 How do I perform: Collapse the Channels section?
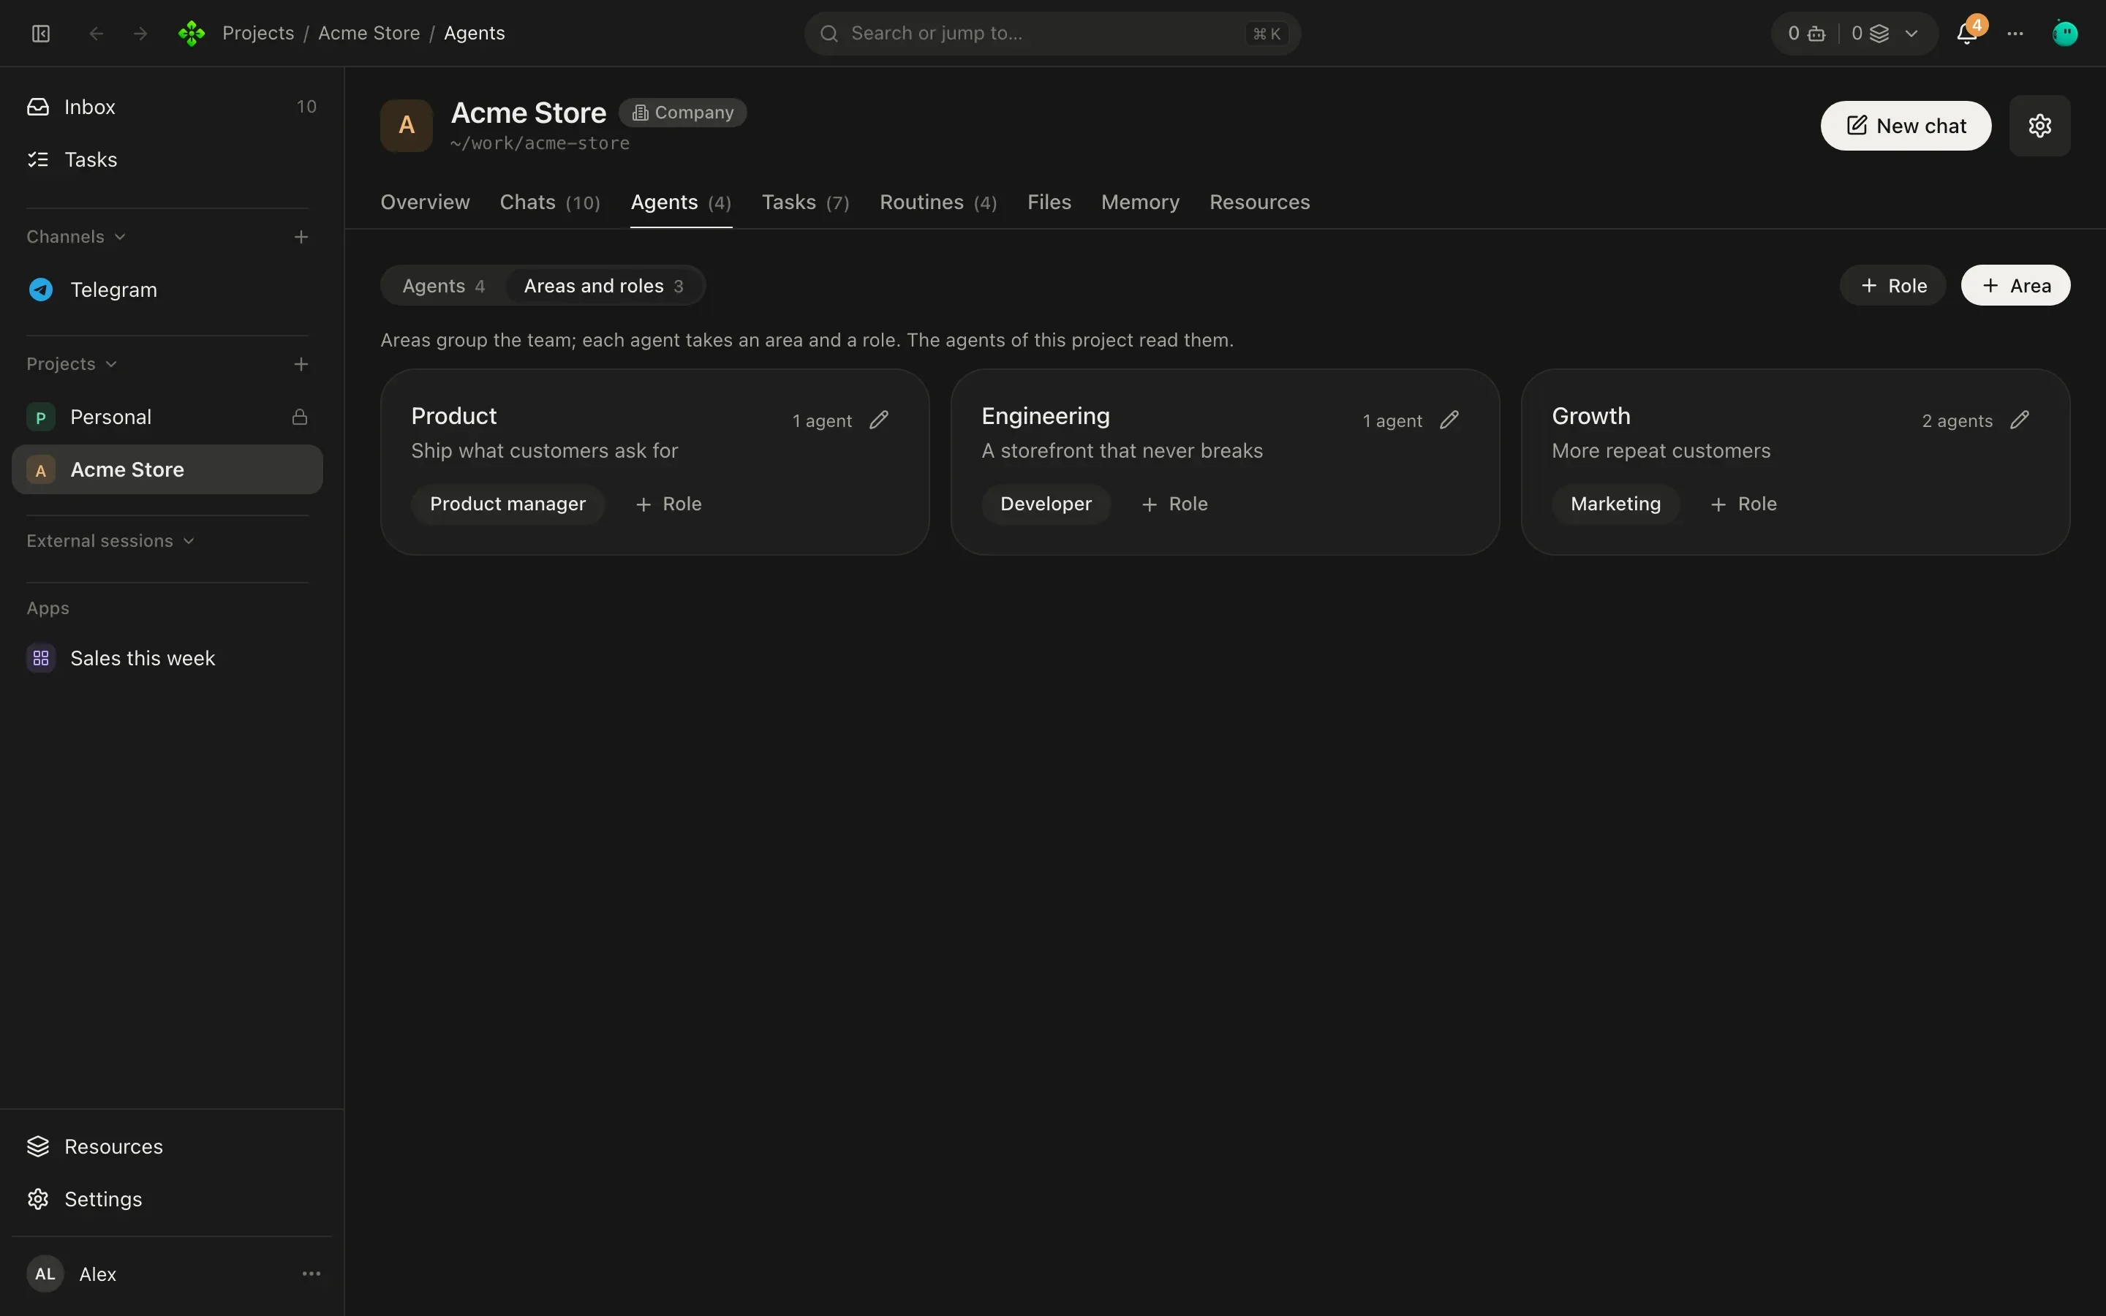click(x=76, y=237)
